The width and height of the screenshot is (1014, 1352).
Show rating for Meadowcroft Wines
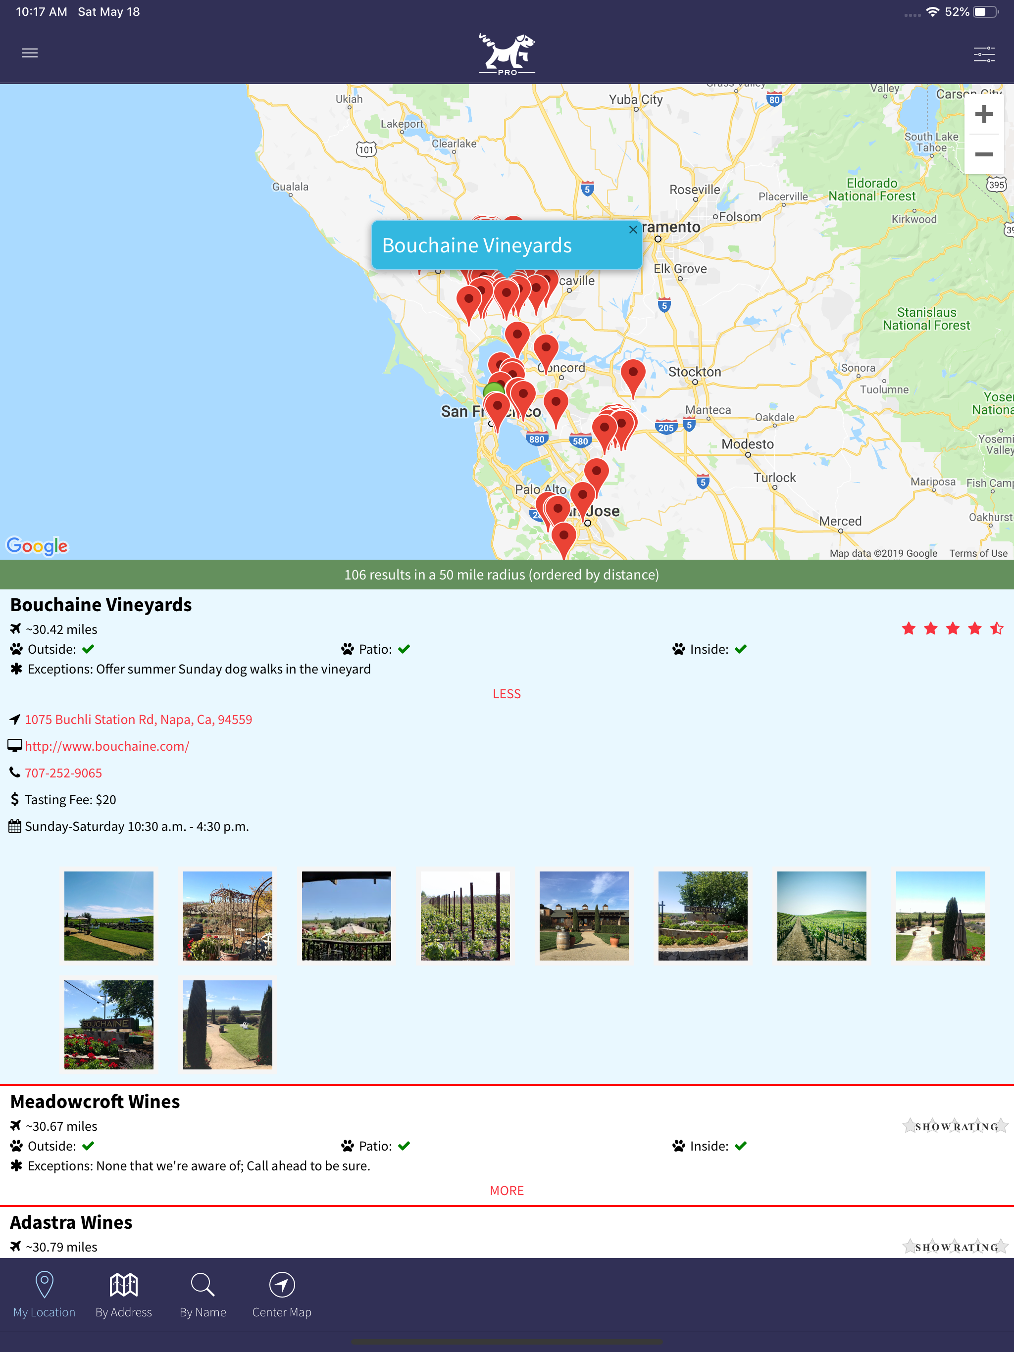[x=955, y=1126]
